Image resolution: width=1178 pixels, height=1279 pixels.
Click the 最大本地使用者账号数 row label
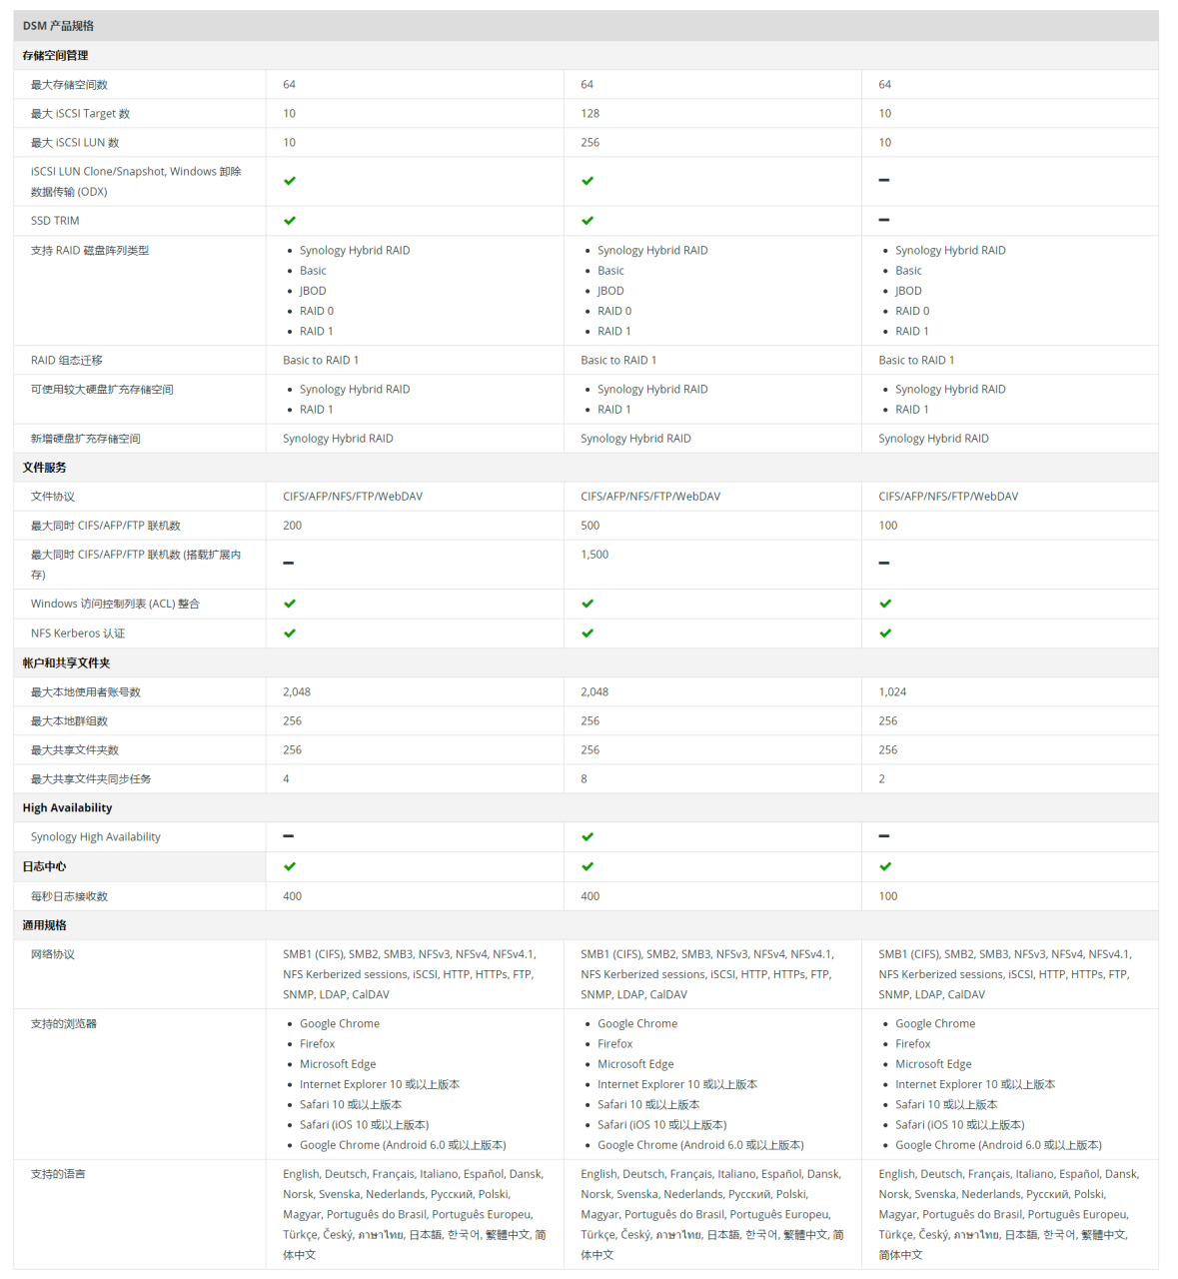[86, 692]
